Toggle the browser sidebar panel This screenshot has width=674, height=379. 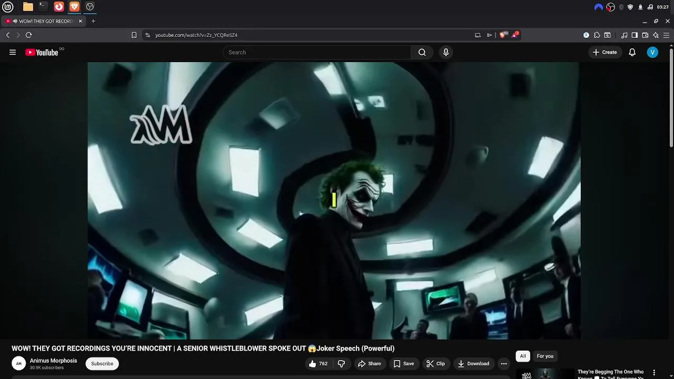pos(635,35)
